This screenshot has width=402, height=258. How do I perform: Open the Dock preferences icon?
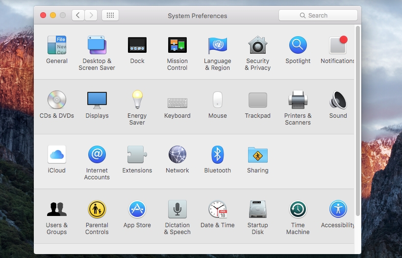pyautogui.click(x=137, y=45)
